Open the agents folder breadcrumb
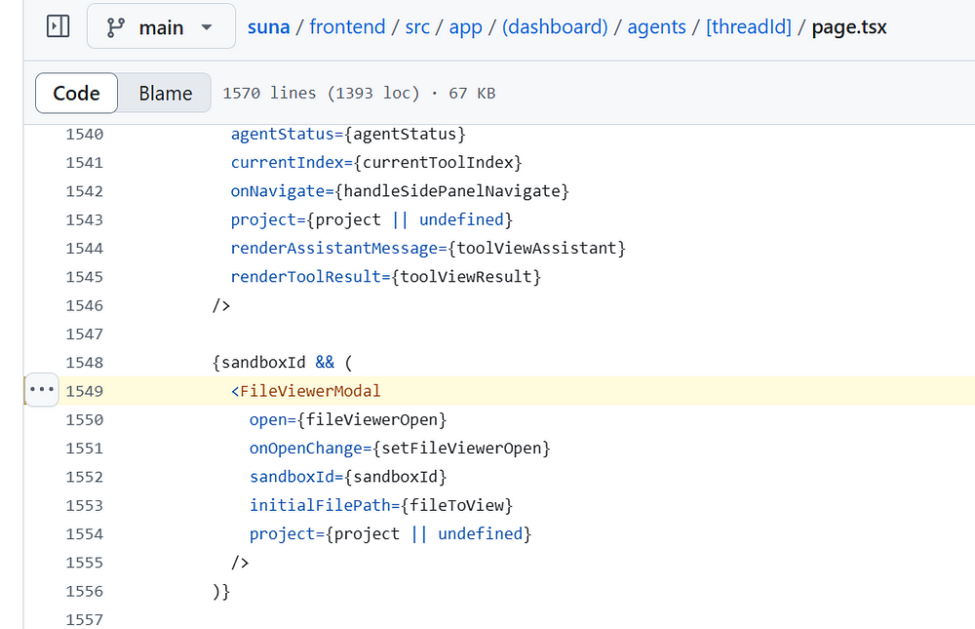Screen dimensions: 975x629 click(656, 27)
